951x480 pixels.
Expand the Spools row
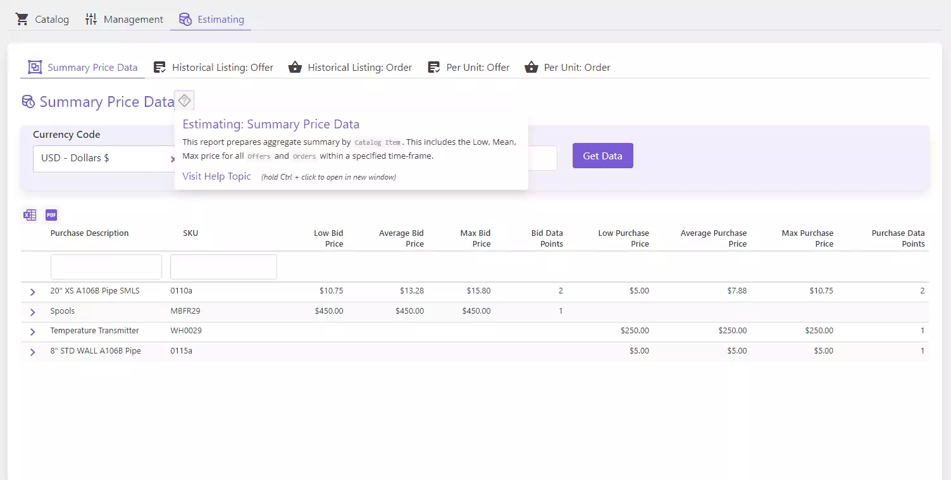click(x=33, y=312)
